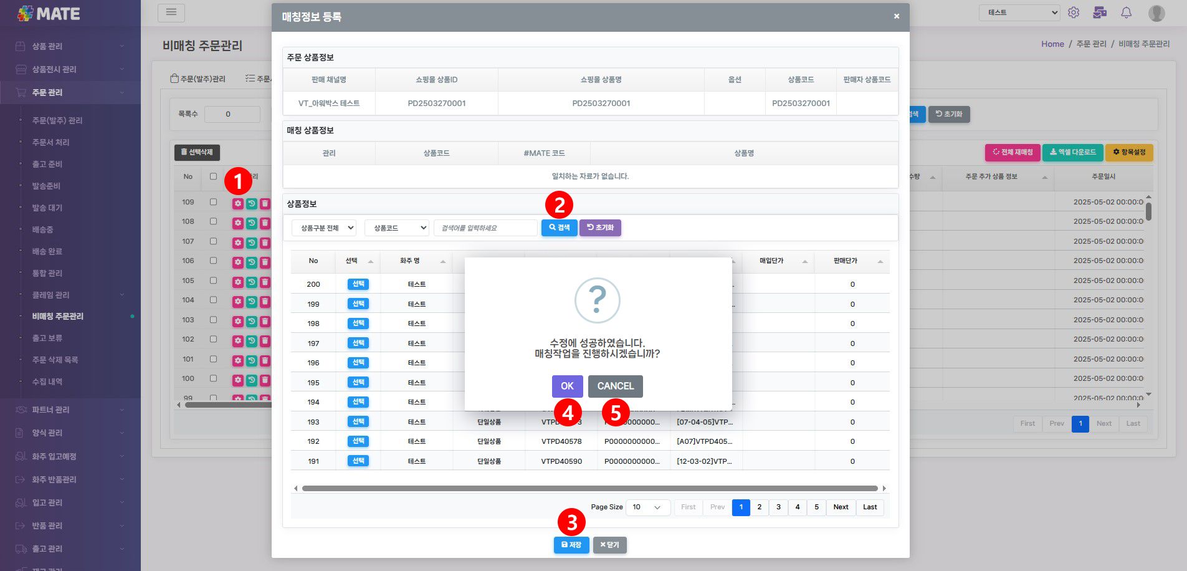This screenshot has height=571, width=1187.
Task: Open 출고 보류 in sidebar
Action: pyautogui.click(x=47, y=338)
